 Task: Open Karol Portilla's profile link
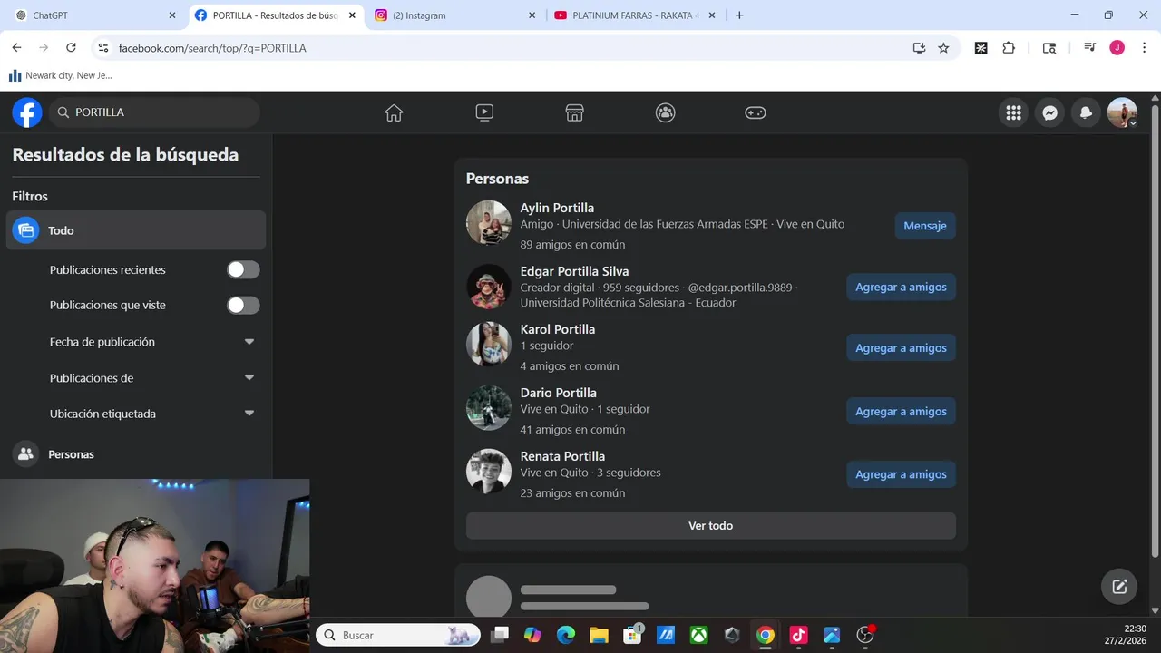click(x=558, y=329)
